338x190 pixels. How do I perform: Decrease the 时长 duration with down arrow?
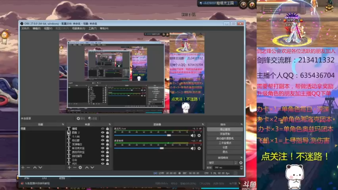click(x=241, y=168)
